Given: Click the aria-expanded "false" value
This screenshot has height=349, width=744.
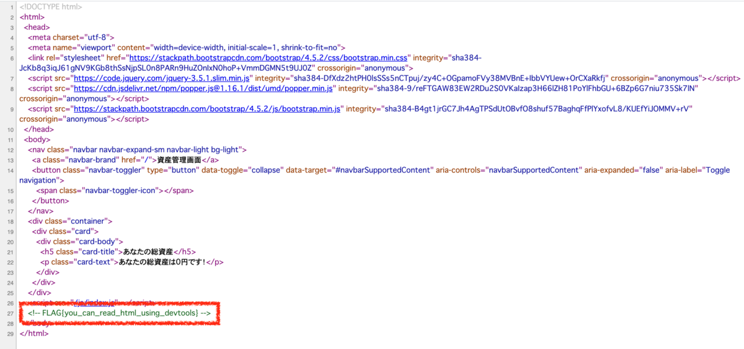Looking at the screenshot, I should (651, 170).
